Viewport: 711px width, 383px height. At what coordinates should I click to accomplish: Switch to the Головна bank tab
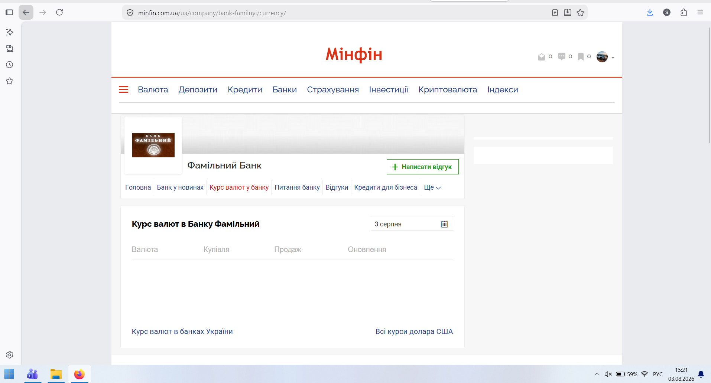coord(138,187)
